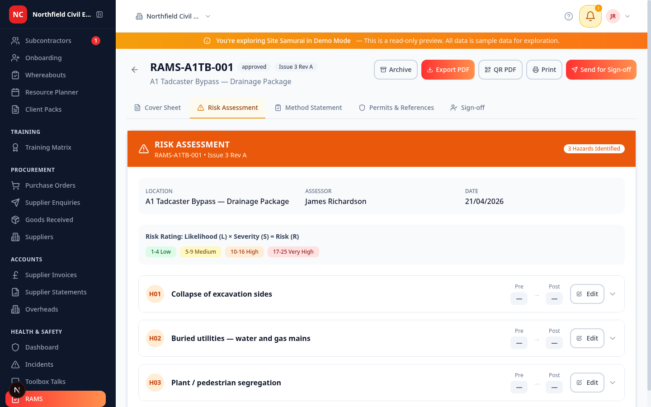Expand hazard H01 Collapse of excavation sides

(x=613, y=294)
